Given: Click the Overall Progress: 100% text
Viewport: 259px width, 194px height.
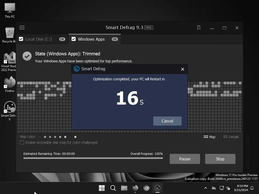Looking at the screenshot, I should (147, 154).
